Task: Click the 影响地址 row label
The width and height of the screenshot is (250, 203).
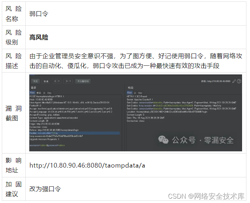Action: coord(14,165)
